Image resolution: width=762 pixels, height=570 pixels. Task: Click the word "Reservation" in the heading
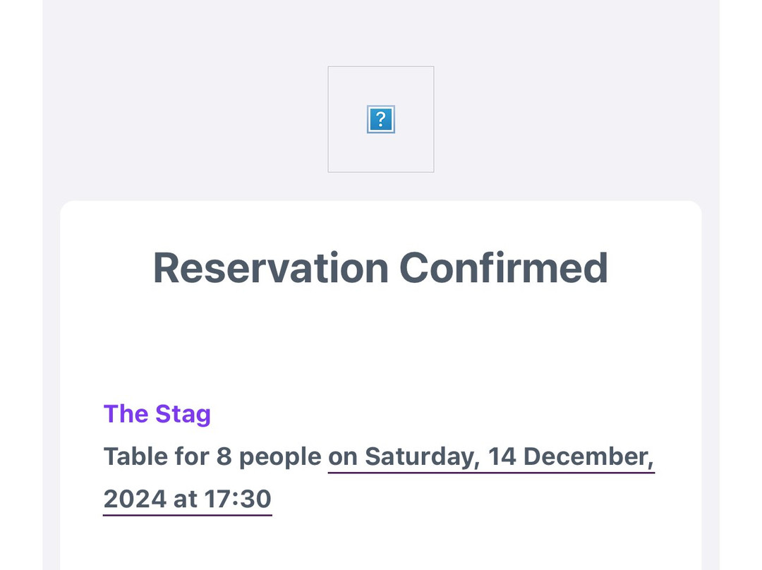[270, 268]
